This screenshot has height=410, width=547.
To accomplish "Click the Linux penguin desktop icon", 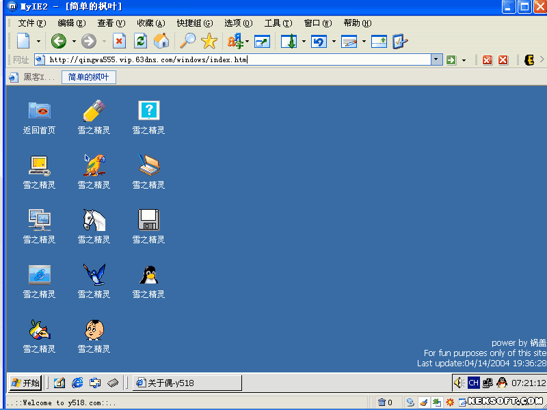I will 149,275.
